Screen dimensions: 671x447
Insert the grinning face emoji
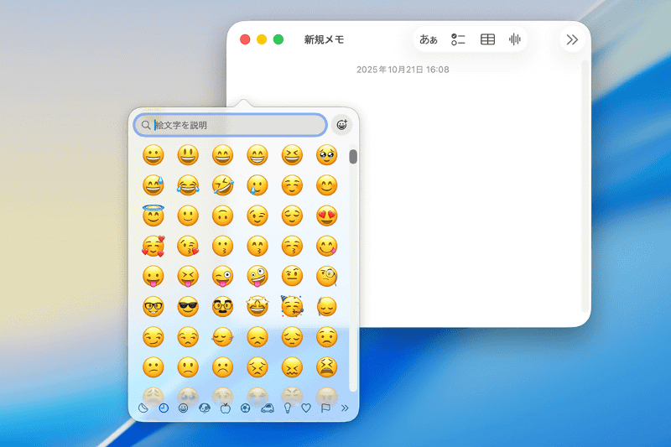click(x=153, y=155)
